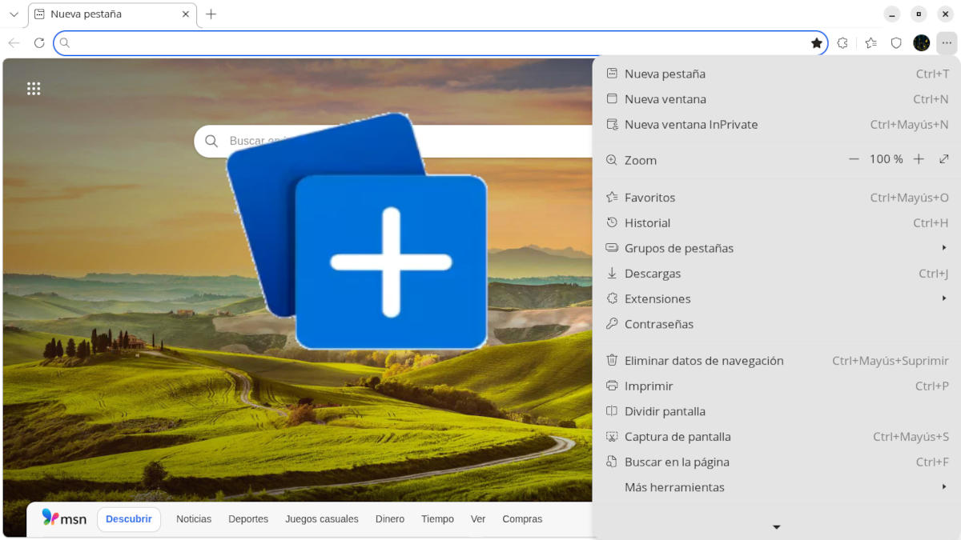
Task: Open the Dinero link
Action: point(390,519)
